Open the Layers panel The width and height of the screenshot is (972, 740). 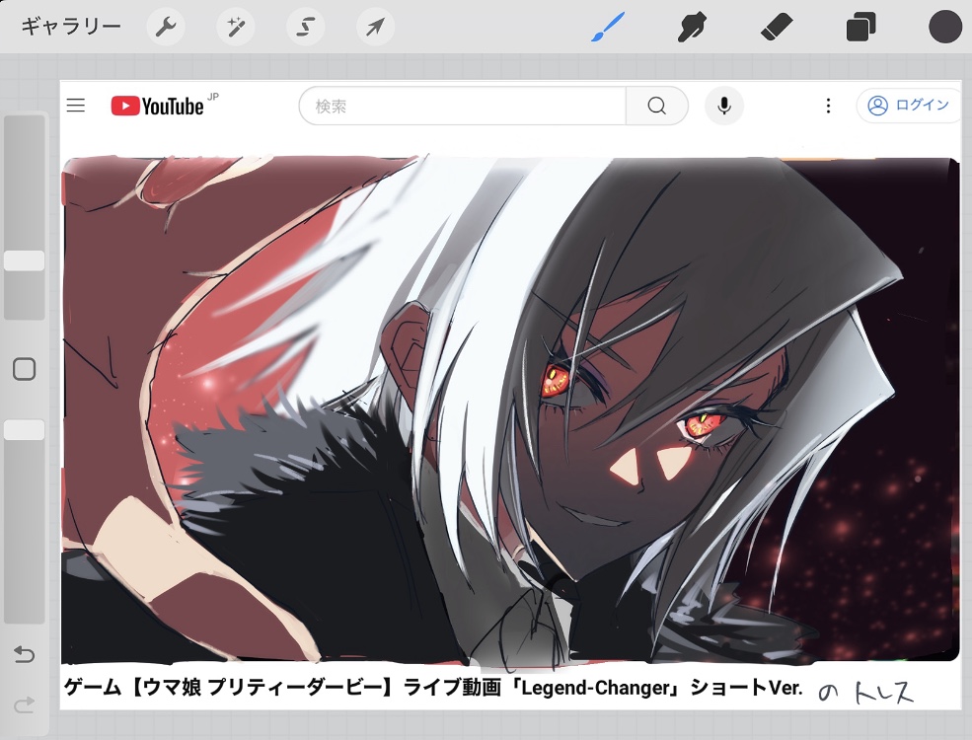click(x=860, y=27)
